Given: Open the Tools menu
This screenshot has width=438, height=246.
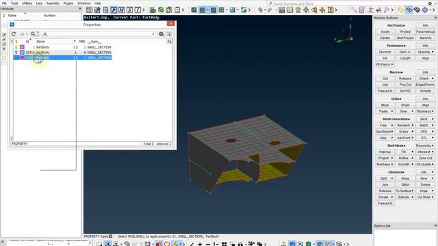Looking at the screenshot, I should coord(14,3).
